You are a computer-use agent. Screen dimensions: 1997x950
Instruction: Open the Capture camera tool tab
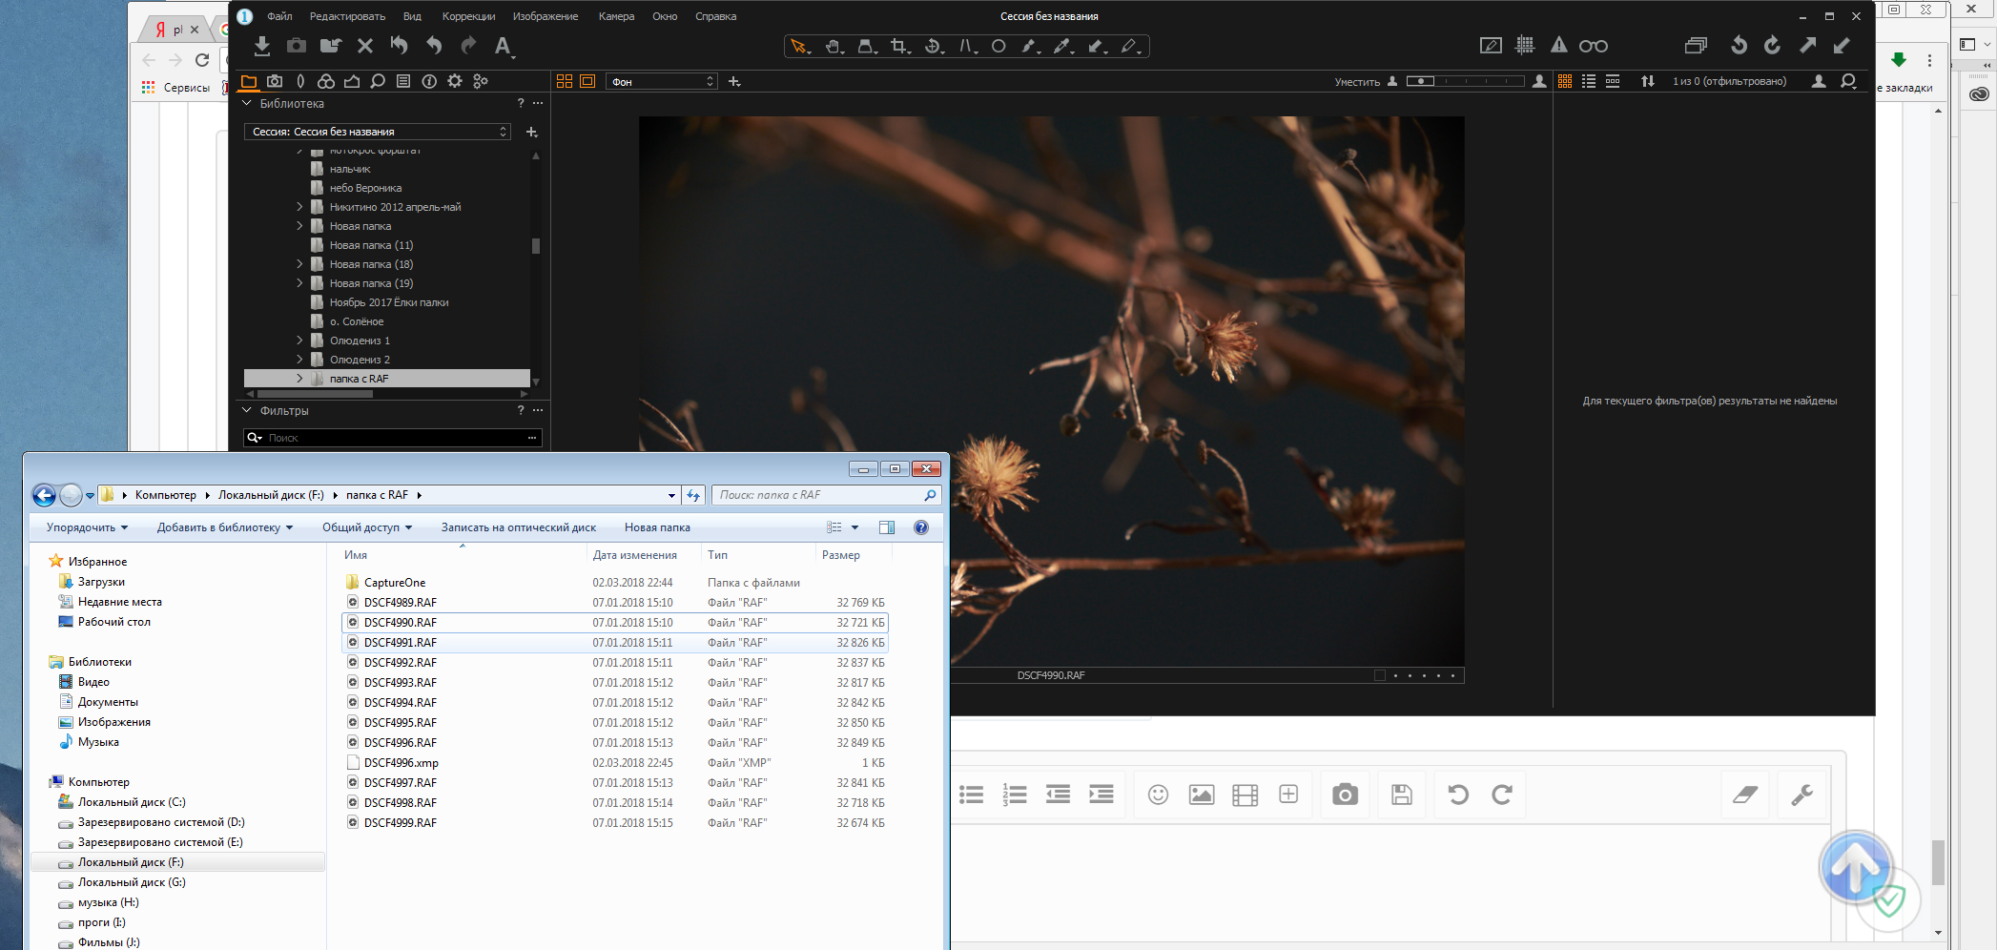[x=275, y=81]
